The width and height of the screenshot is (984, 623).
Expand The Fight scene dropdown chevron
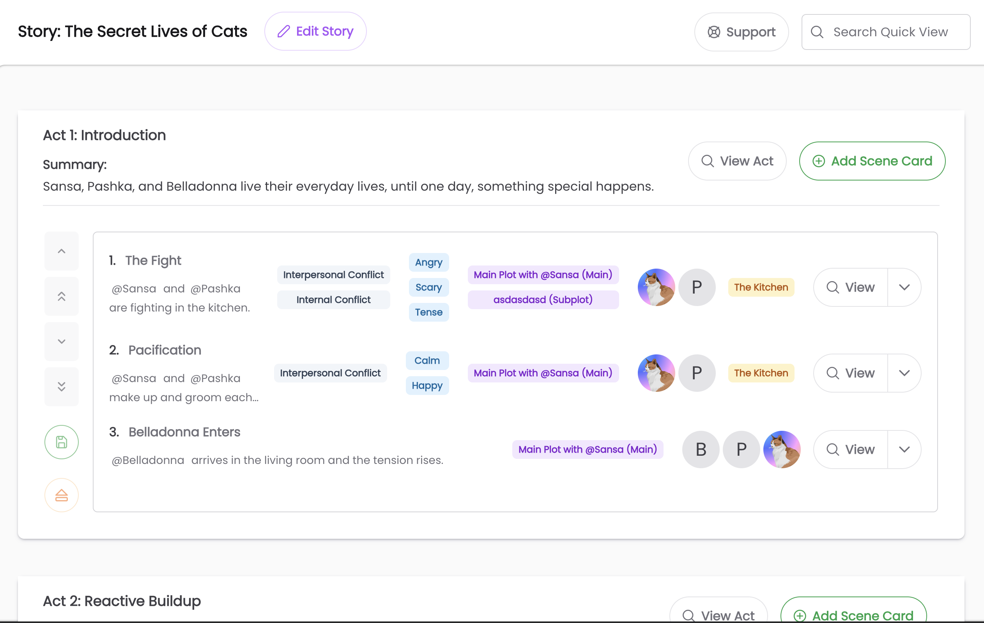click(x=904, y=287)
